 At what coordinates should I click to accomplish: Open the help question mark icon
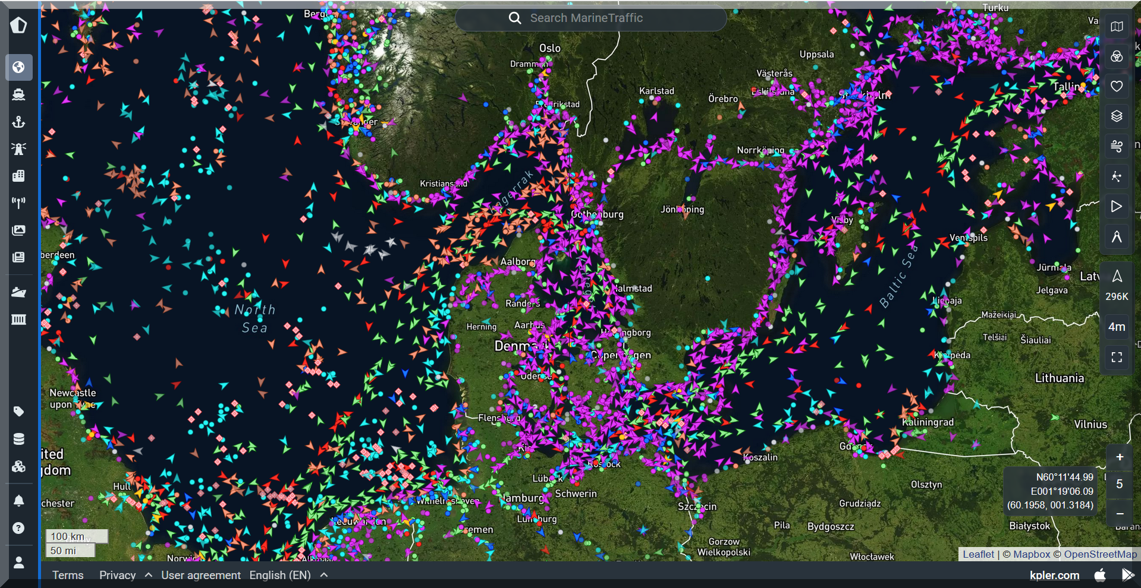click(x=18, y=528)
